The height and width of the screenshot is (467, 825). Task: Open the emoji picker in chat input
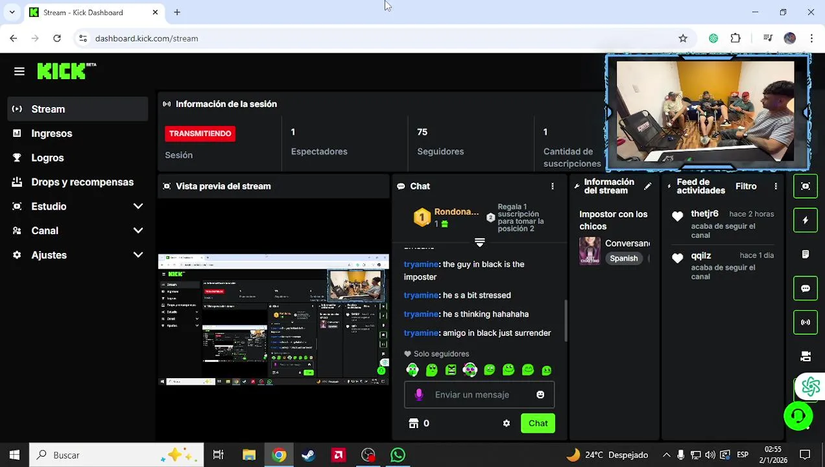tap(540, 394)
